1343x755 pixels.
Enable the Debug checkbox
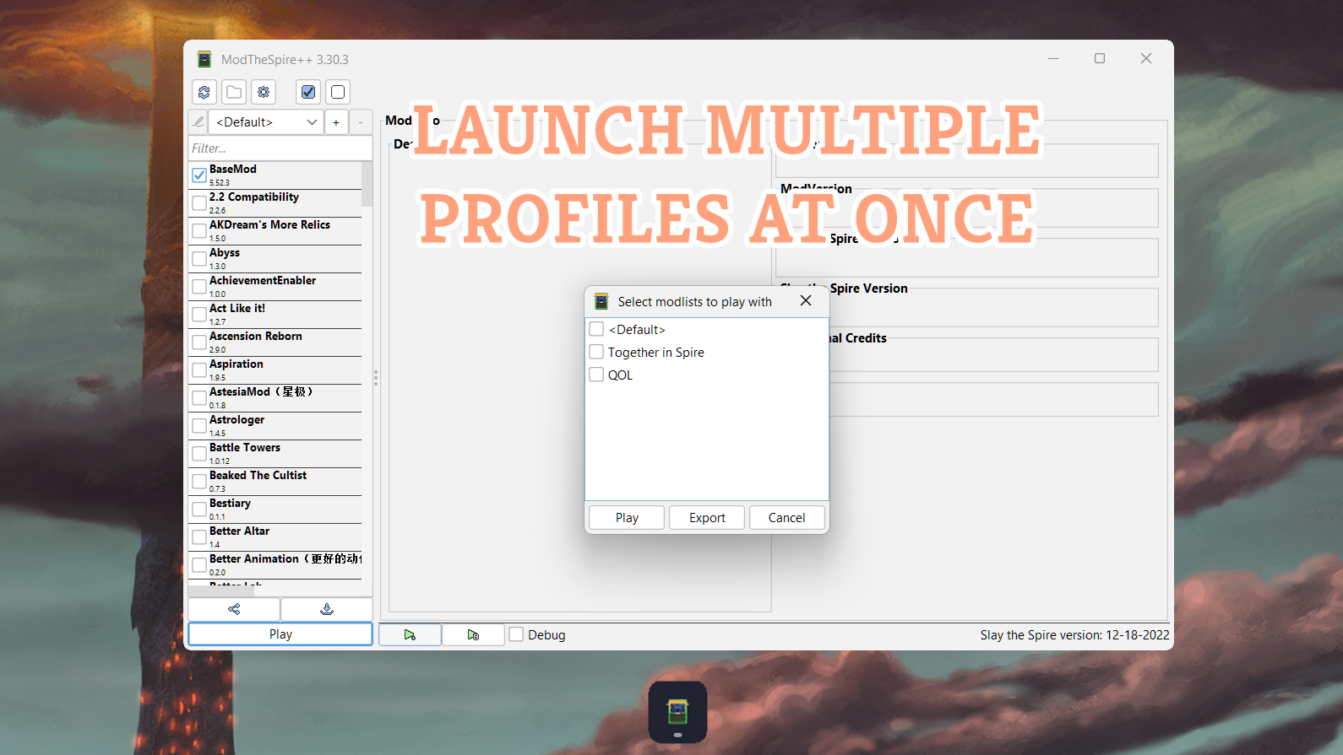pos(516,634)
